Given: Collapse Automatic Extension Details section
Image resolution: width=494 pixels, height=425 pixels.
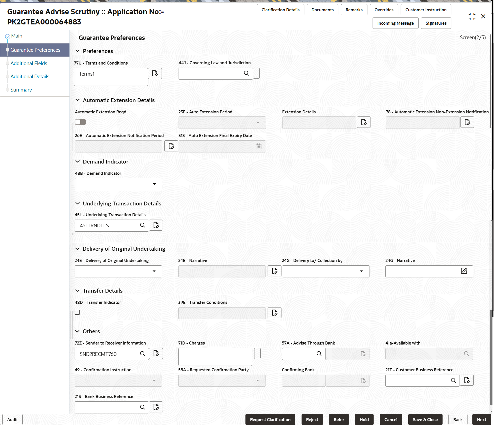Looking at the screenshot, I should click(77, 100).
